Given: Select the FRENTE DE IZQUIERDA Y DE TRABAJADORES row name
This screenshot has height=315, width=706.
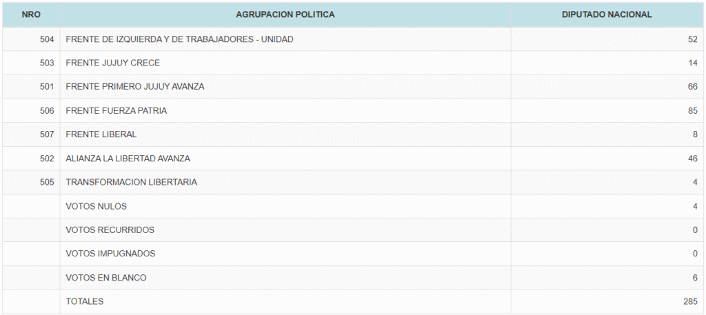Looking at the screenshot, I should coord(179,39).
